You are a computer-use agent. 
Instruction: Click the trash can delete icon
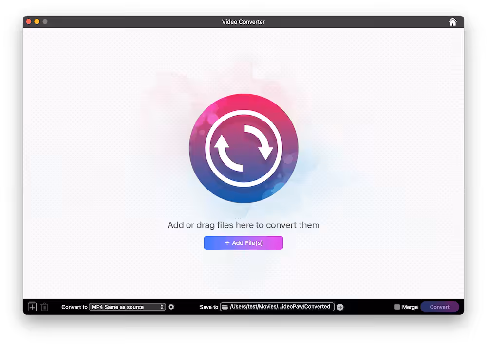(x=44, y=307)
